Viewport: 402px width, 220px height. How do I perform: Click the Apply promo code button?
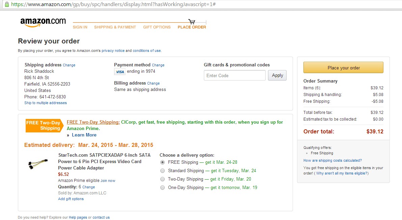pyautogui.click(x=277, y=75)
